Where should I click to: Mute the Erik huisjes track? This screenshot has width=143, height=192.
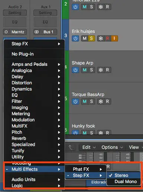coord(85,38)
